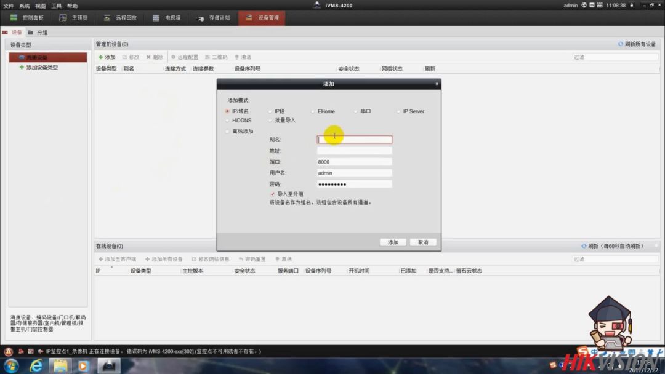The height and width of the screenshot is (374, 665).
Task: Switch to the 设备 sub-tab
Action: pos(13,33)
